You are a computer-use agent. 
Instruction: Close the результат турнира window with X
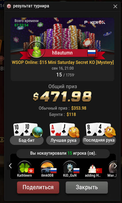pyautogui.click(x=115, y=6)
